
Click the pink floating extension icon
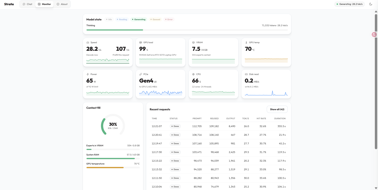point(374,35)
